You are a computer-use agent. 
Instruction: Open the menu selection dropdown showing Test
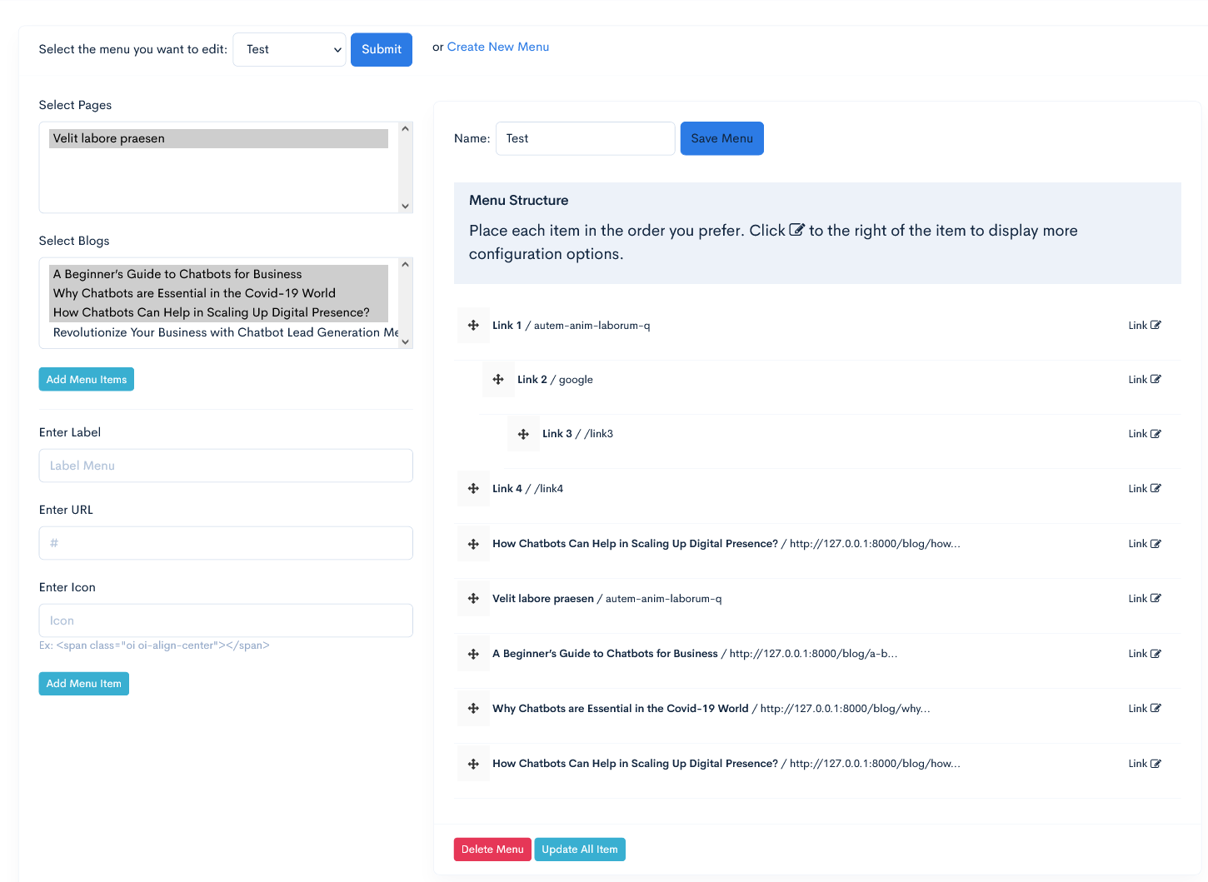[x=289, y=49]
